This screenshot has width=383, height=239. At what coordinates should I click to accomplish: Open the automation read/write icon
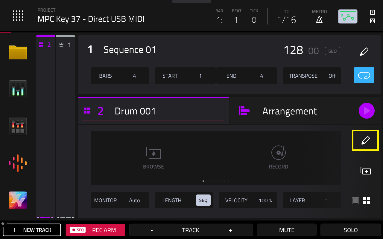pyautogui.click(x=348, y=17)
